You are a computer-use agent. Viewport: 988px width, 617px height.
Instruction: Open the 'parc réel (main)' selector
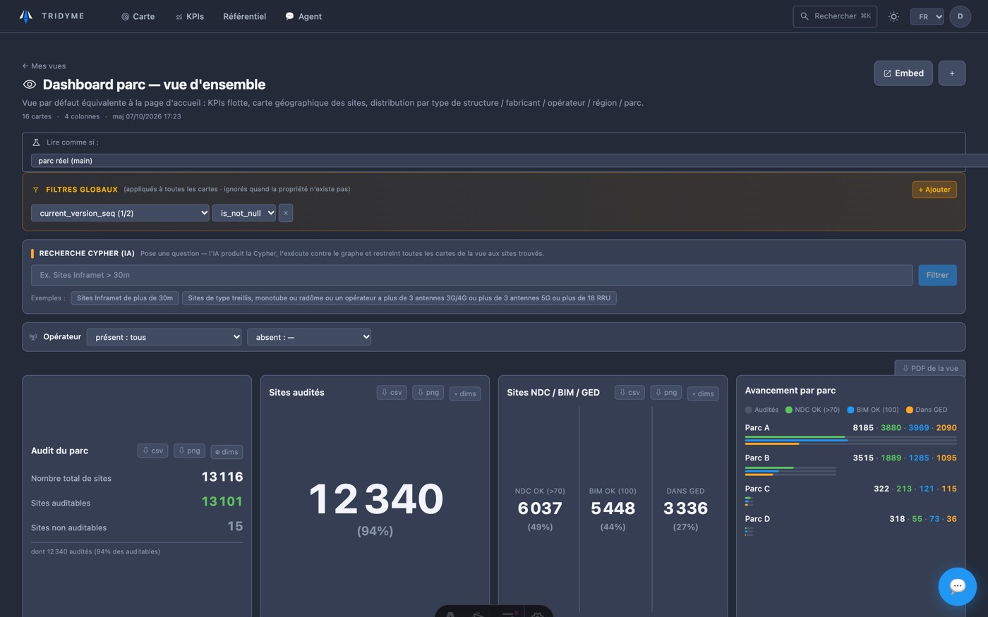[x=510, y=161]
